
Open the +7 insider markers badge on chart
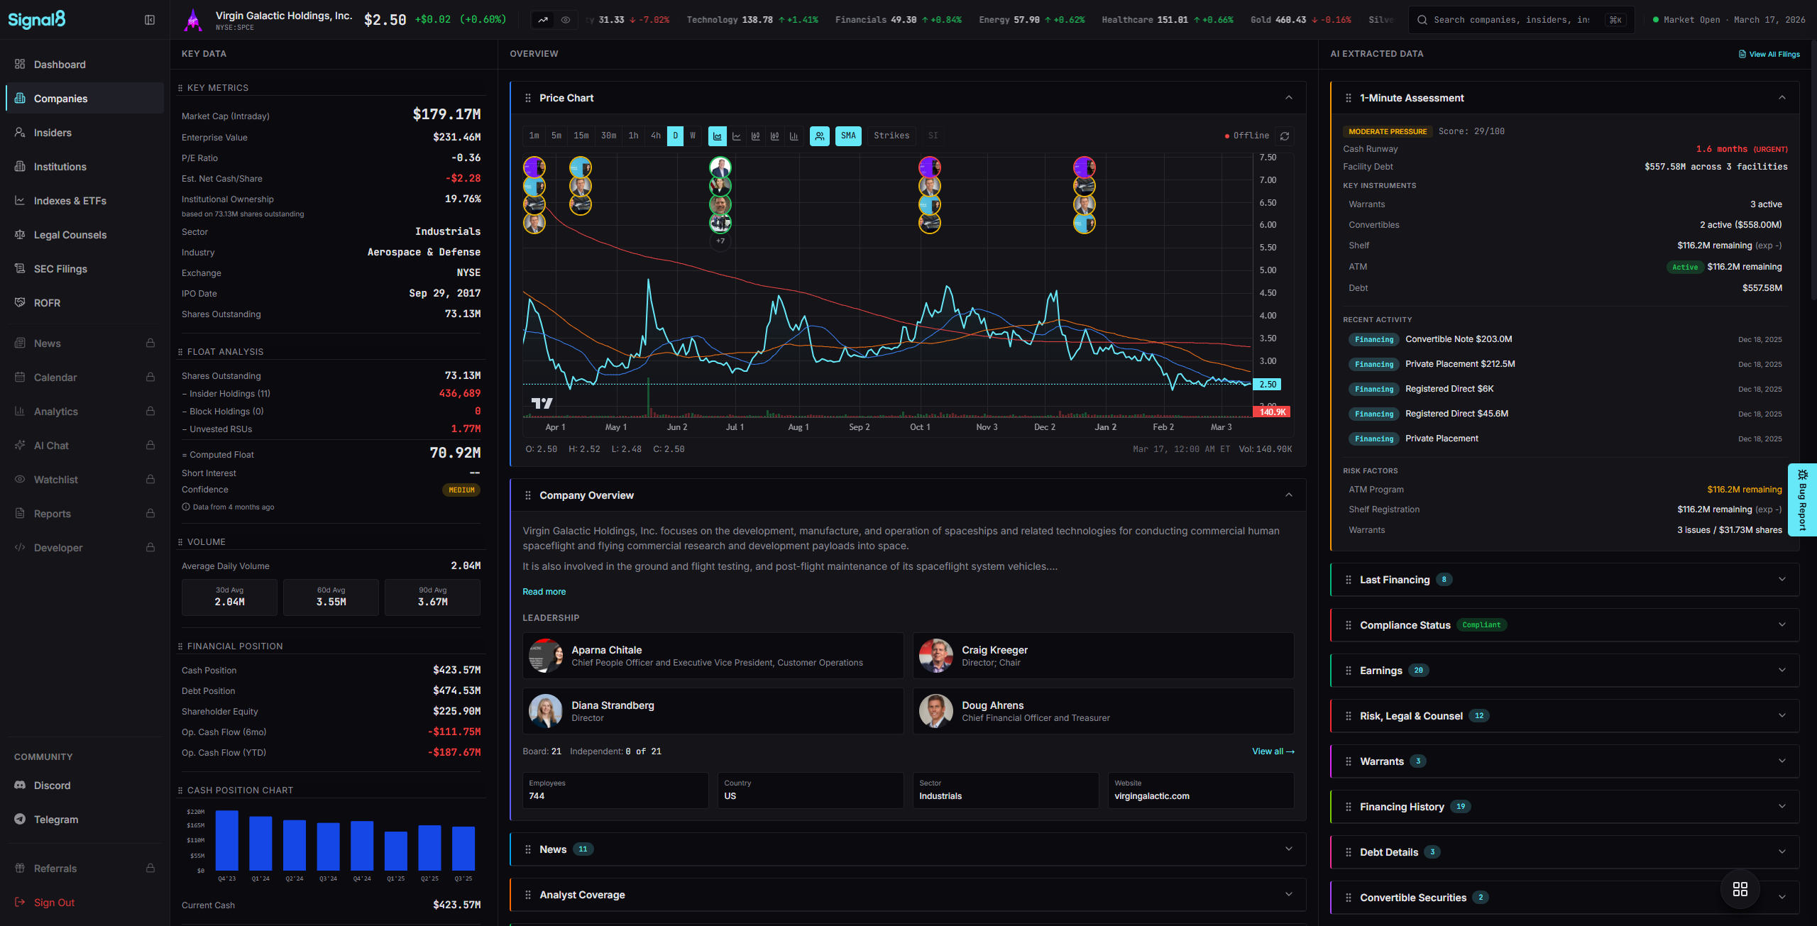[x=720, y=241]
